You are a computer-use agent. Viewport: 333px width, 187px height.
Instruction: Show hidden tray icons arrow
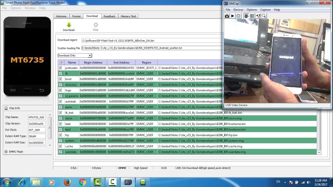pos(285,182)
